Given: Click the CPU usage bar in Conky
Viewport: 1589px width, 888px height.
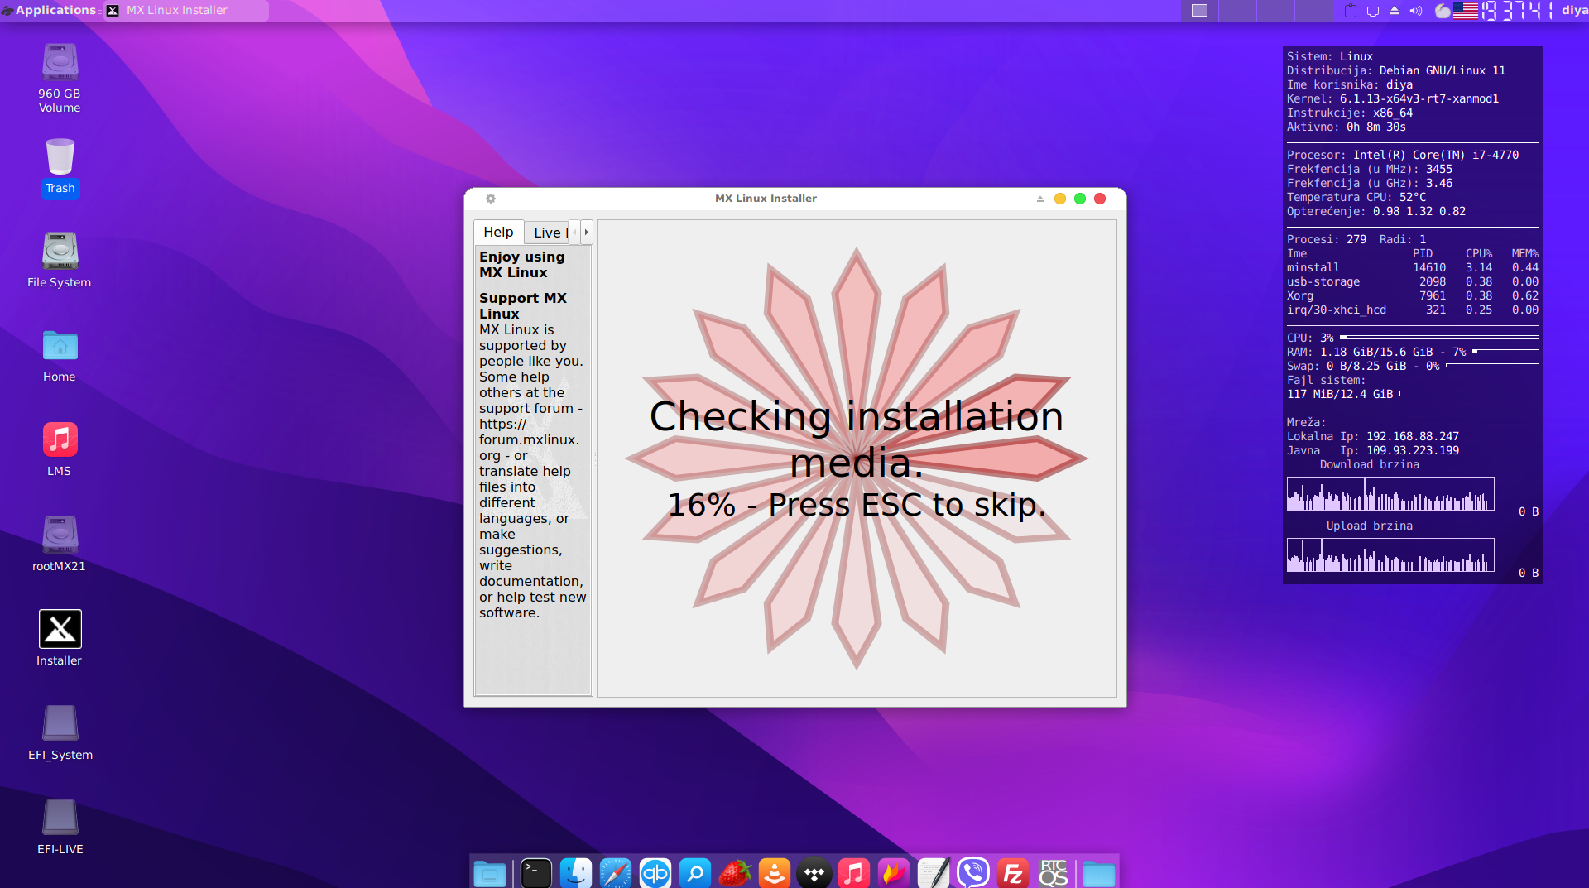Looking at the screenshot, I should 1439,338.
